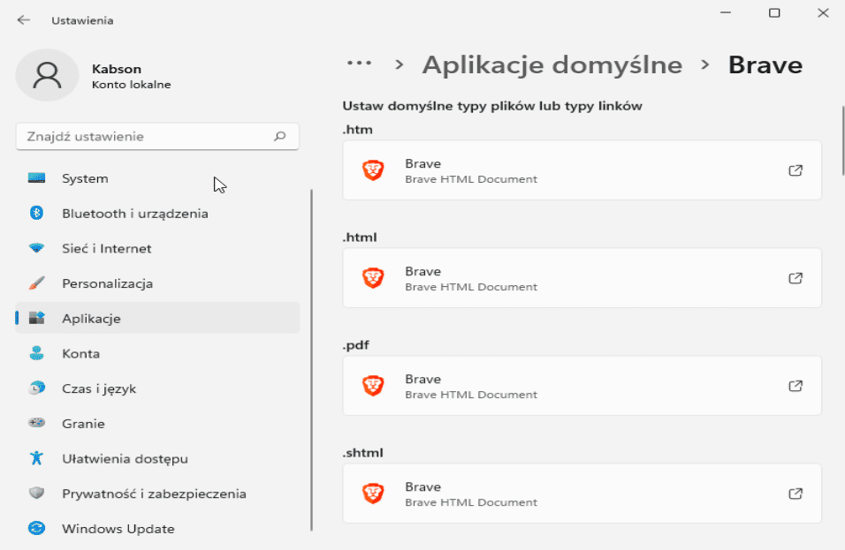845x550 pixels.
Task: Change default app for .shtml
Action: coord(582,493)
